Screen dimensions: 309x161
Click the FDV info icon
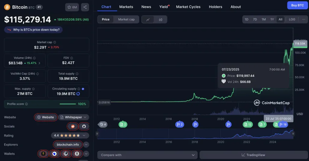(x=72, y=58)
